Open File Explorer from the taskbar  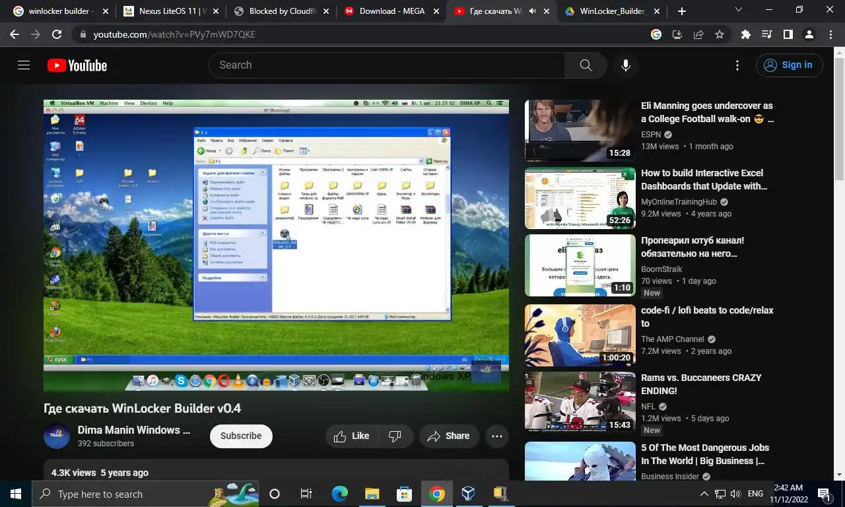372,494
